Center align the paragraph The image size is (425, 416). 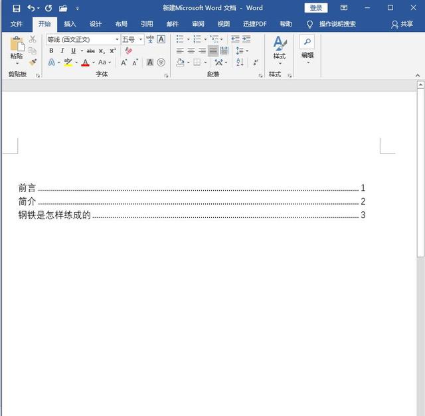point(191,51)
